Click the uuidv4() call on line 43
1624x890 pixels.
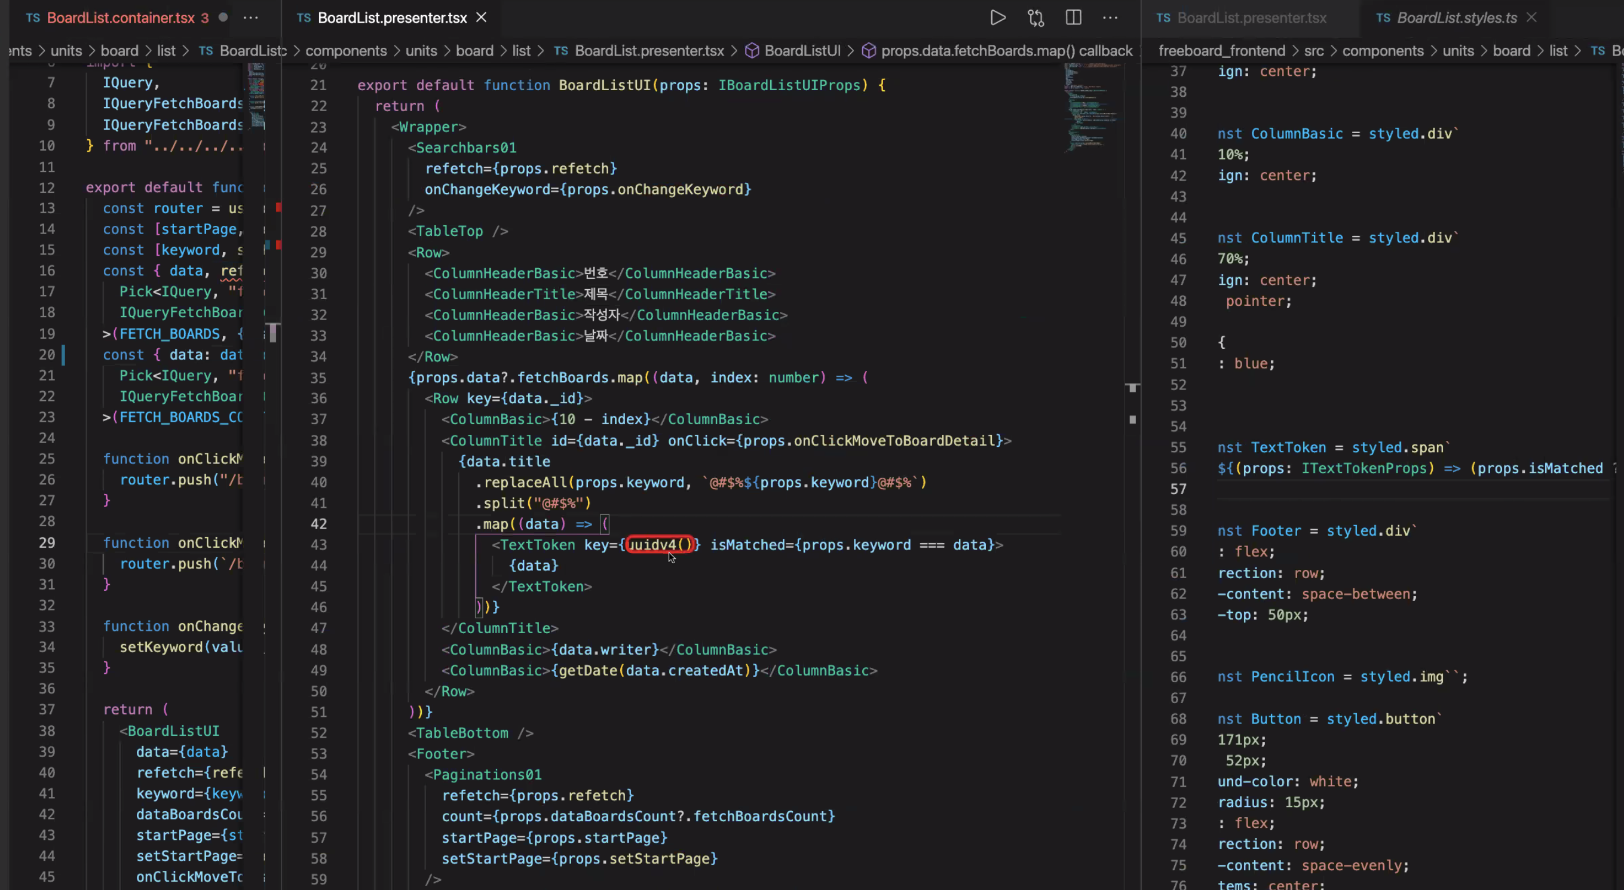tap(660, 545)
